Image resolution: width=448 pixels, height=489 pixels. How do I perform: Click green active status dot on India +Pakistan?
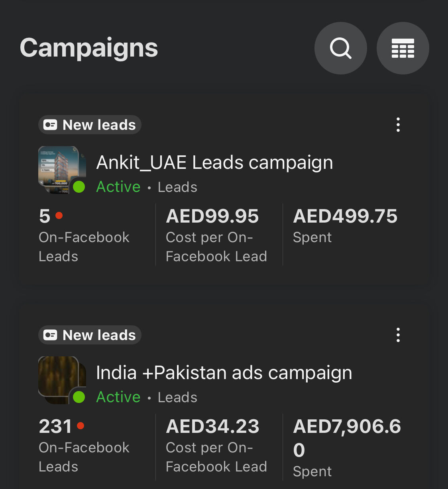tap(79, 397)
